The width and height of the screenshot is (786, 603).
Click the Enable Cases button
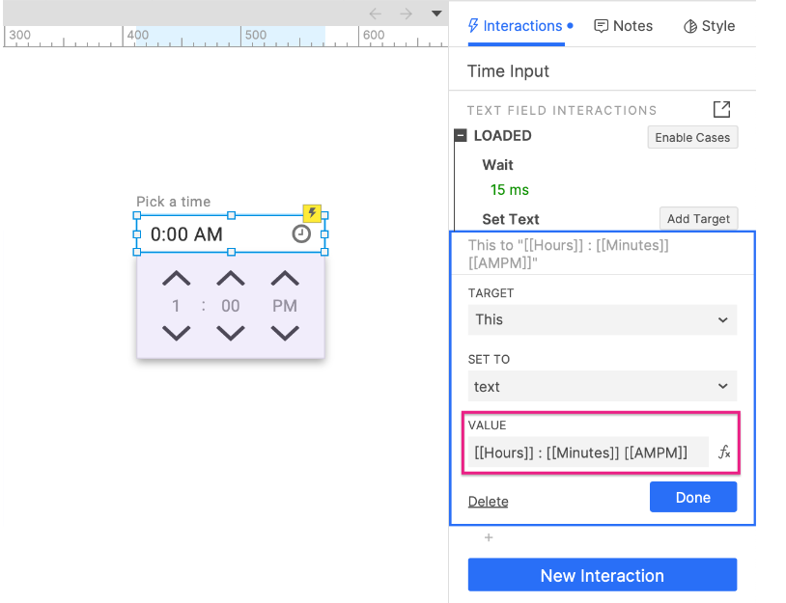click(x=691, y=137)
